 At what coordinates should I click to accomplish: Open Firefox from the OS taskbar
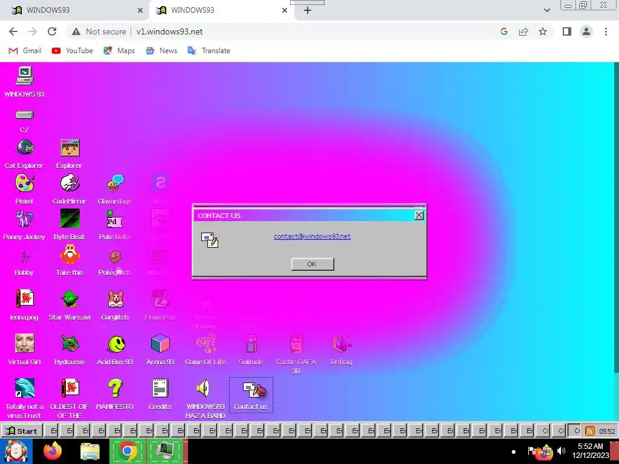point(53,451)
